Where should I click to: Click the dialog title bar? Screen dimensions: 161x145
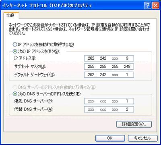pyautogui.click(x=72, y=6)
